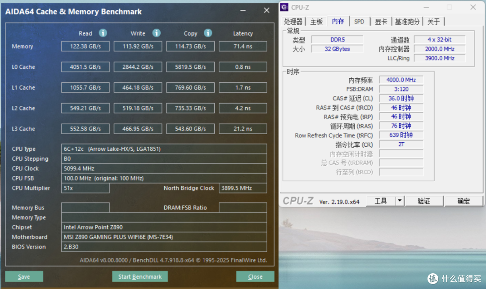The image size is (486, 289).
Task: Click the 指令比率 CR value 2T
Action: pyautogui.click(x=401, y=144)
